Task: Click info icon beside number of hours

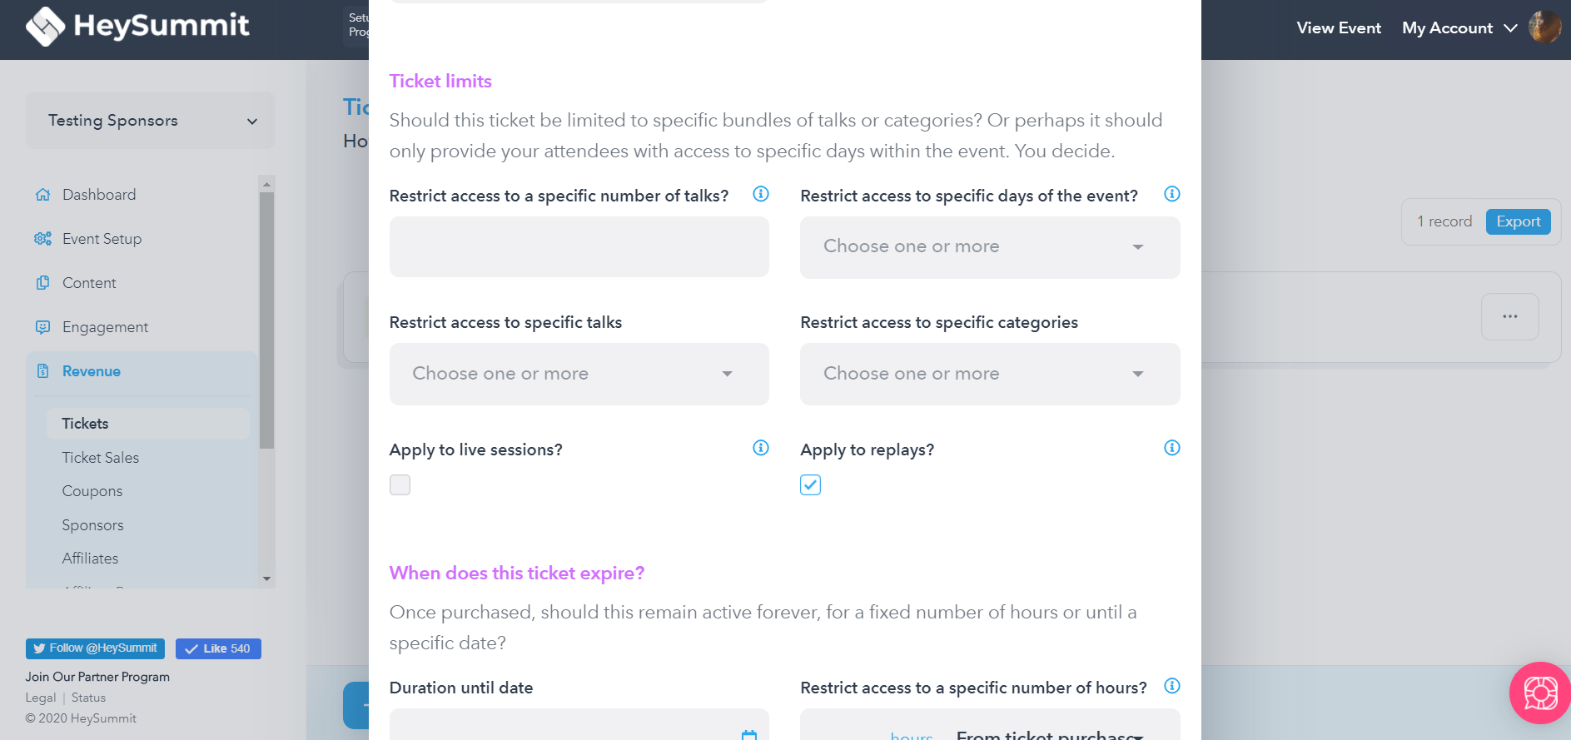Action: coord(1172,686)
